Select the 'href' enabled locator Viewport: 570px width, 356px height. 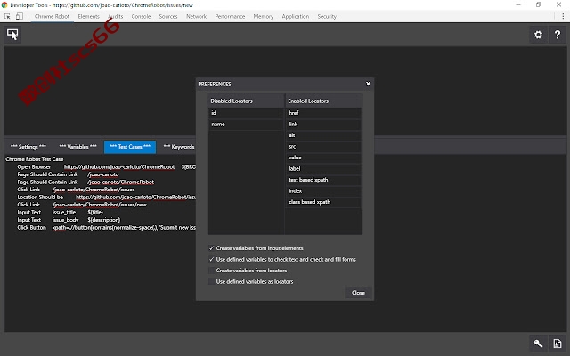coord(323,113)
